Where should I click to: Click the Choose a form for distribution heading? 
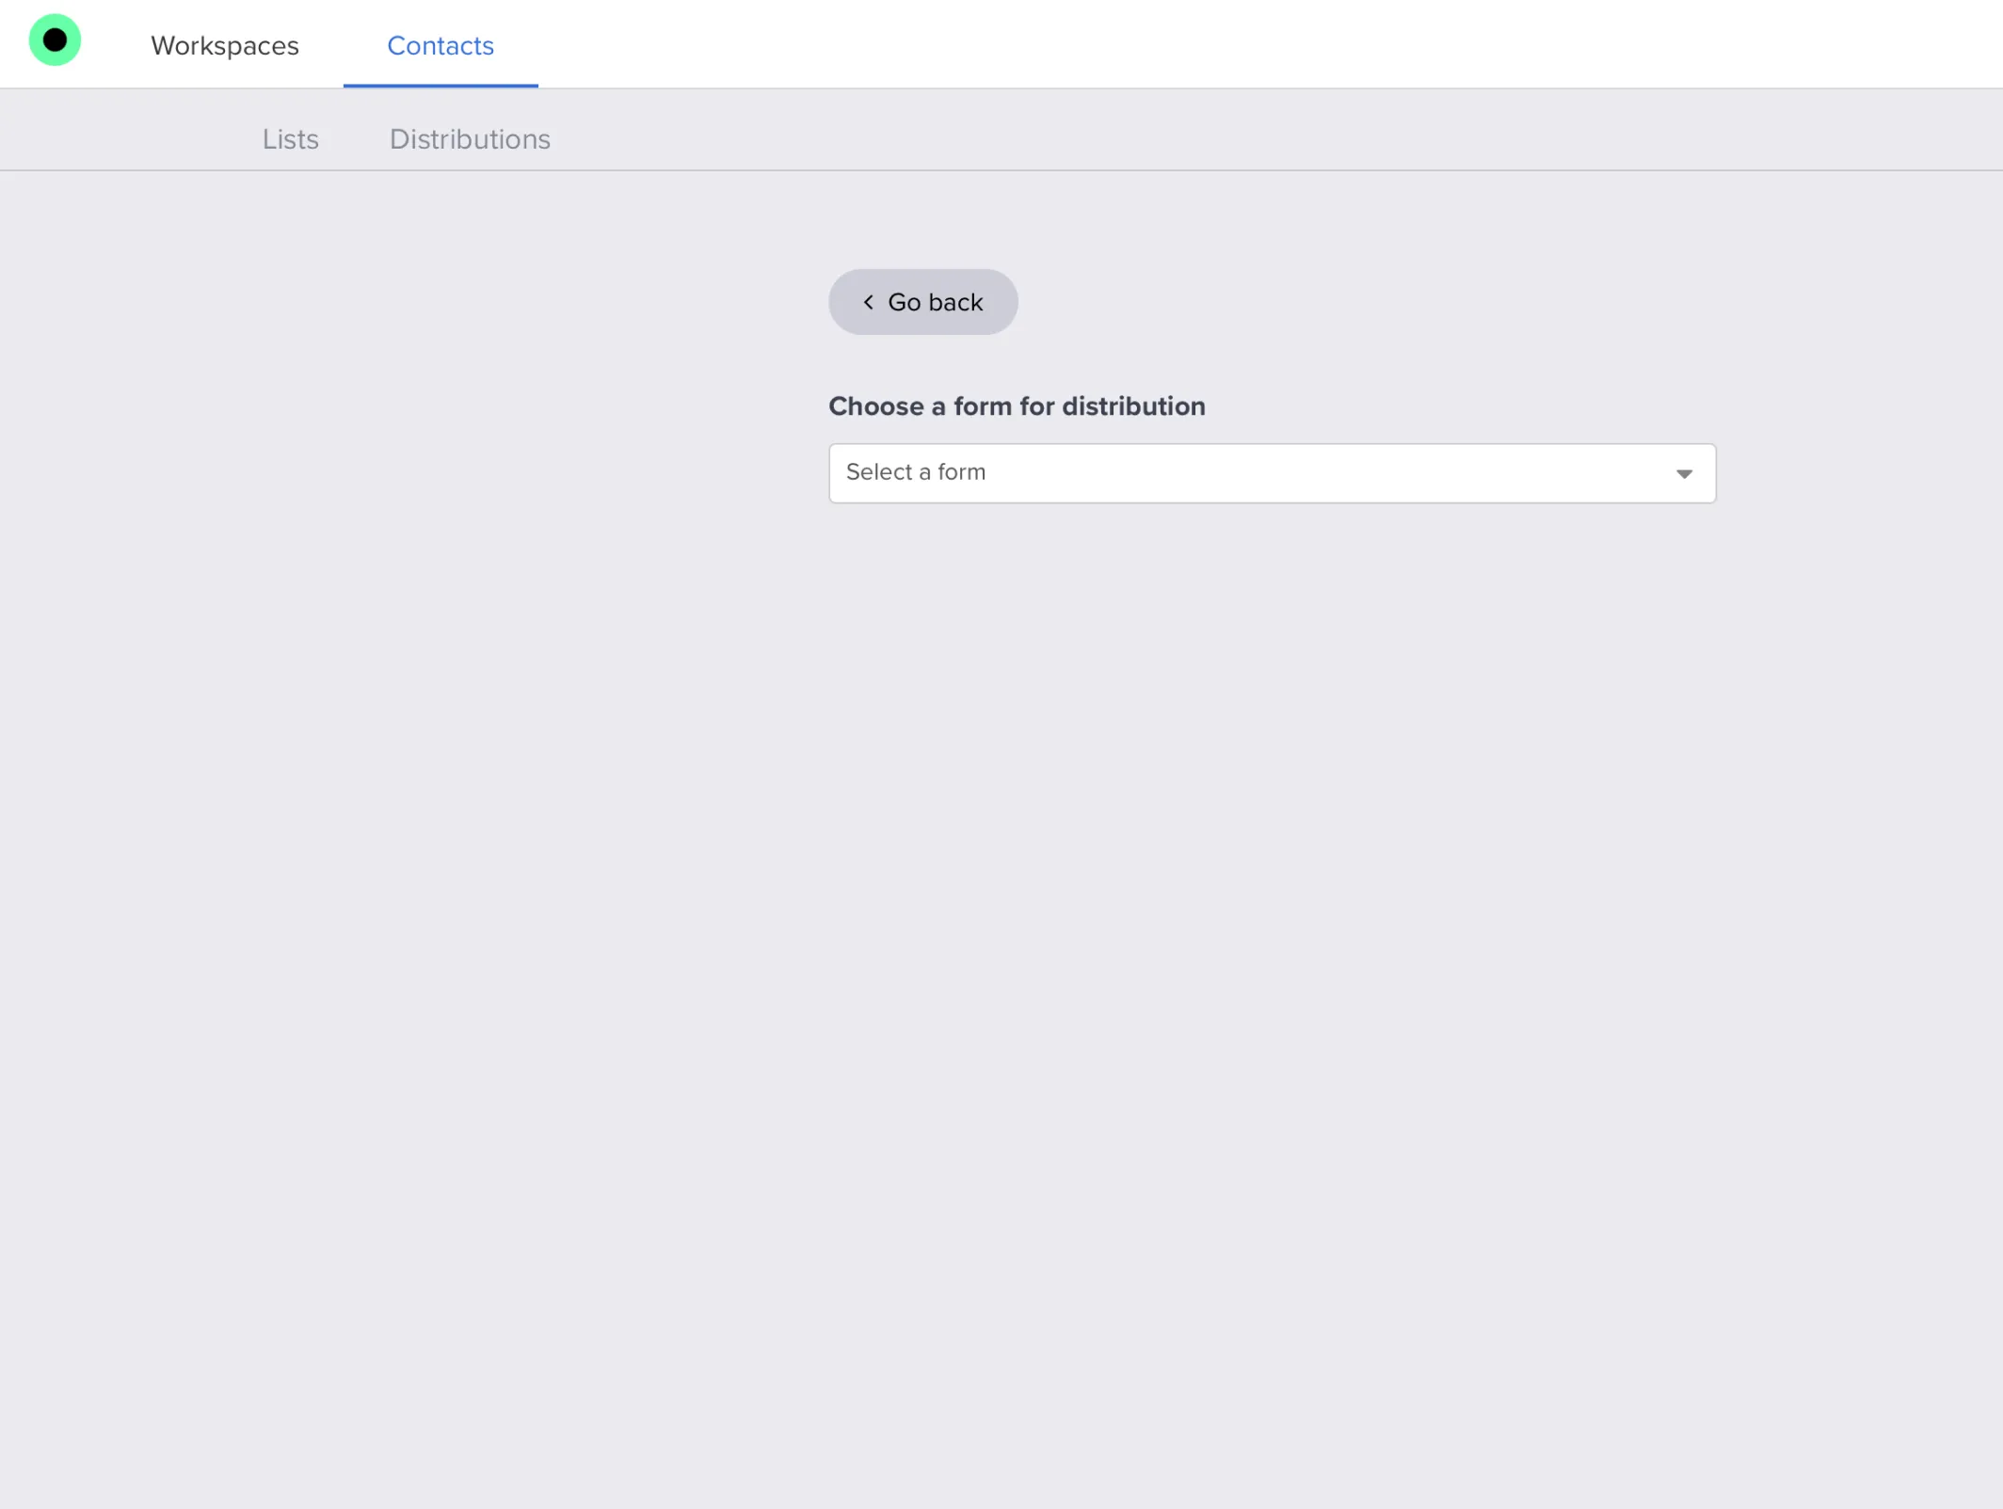1017,405
